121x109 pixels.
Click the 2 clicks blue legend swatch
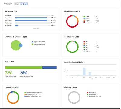pos(84,18)
